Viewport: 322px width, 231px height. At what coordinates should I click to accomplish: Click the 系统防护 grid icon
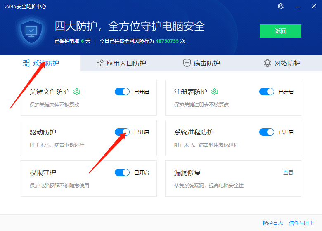tap(26, 63)
